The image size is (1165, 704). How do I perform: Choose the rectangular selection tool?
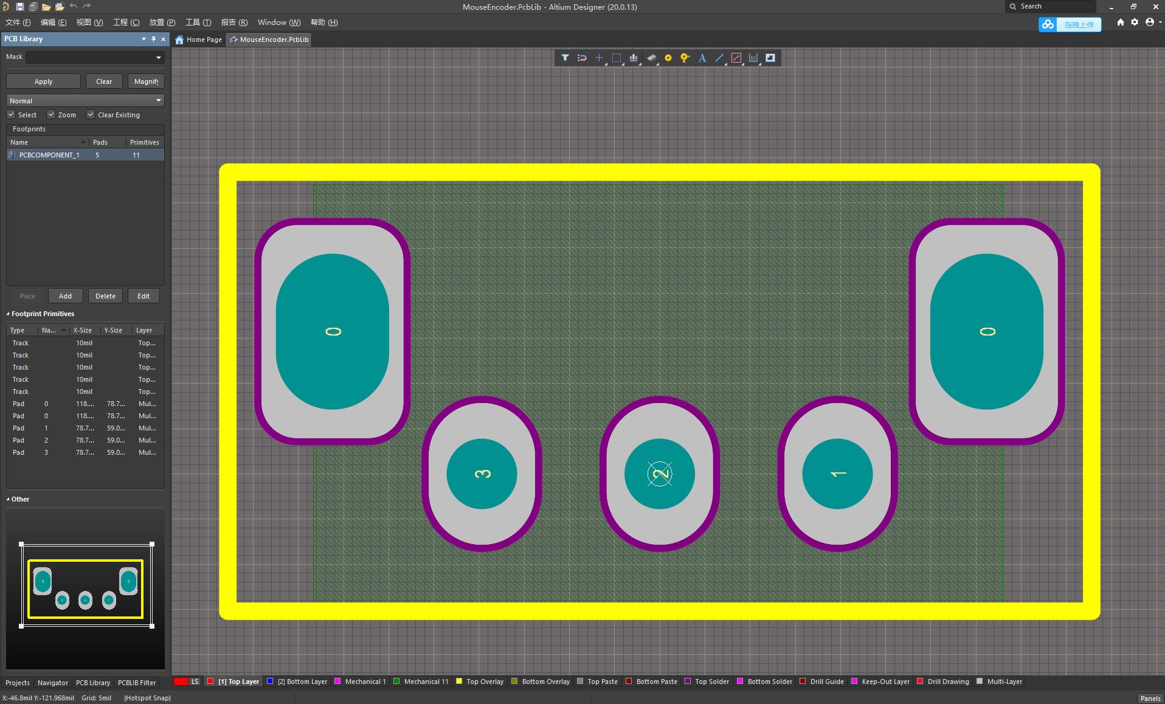click(616, 58)
